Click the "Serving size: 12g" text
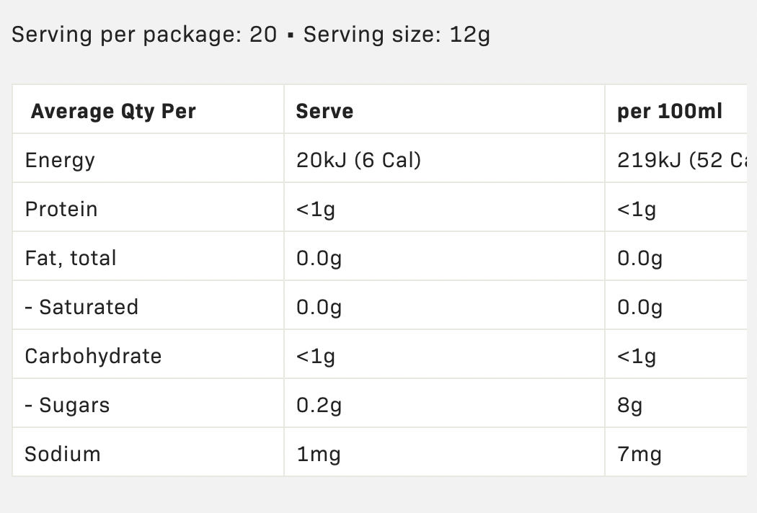 (x=397, y=35)
